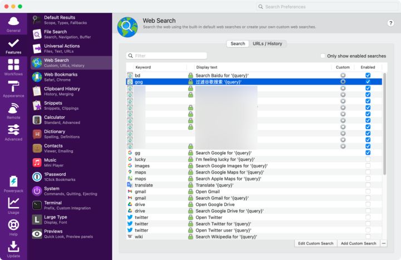401x260 pixels.
Task: Select the Terminal feature
Action: point(71,205)
